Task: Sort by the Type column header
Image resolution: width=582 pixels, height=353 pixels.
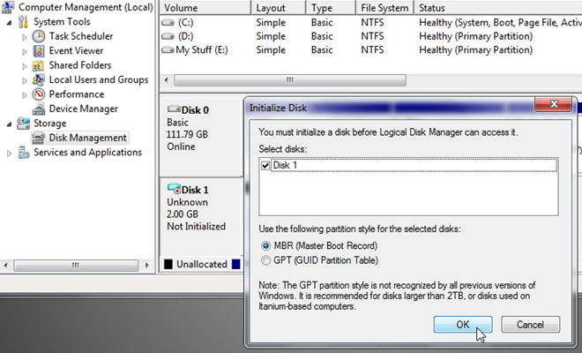Action: click(331, 8)
